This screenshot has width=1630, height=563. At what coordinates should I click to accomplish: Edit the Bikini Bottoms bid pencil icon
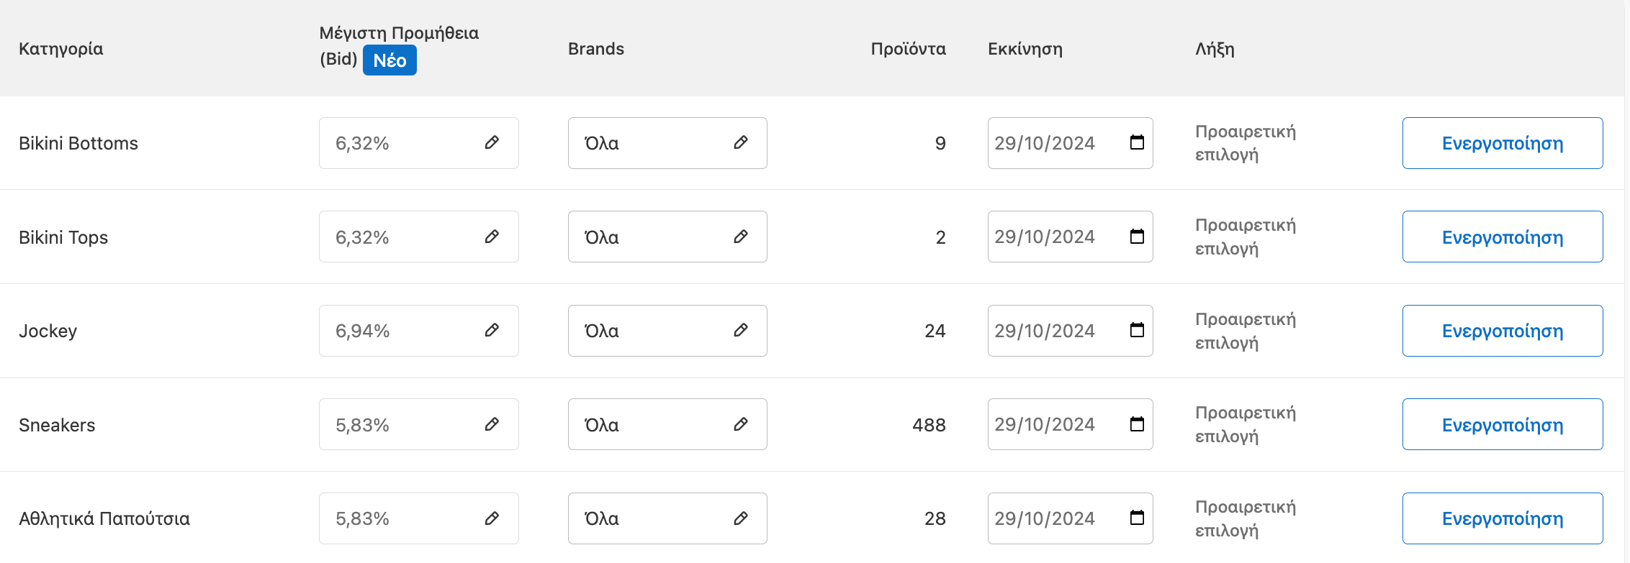(492, 142)
